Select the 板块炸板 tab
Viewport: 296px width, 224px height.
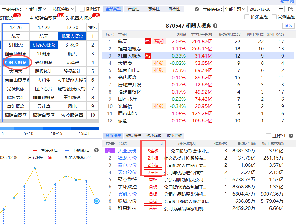(x=153, y=136)
